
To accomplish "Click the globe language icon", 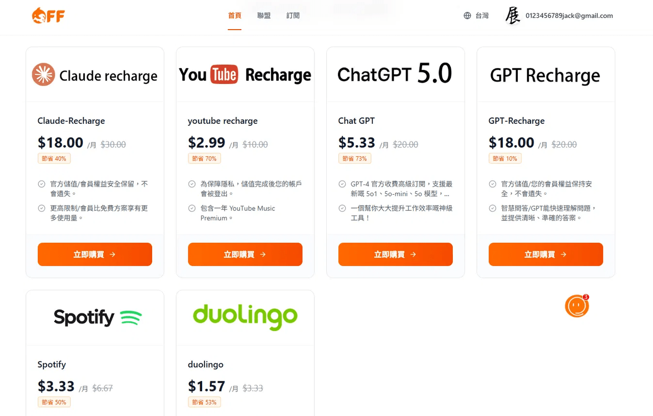I will coord(467,16).
